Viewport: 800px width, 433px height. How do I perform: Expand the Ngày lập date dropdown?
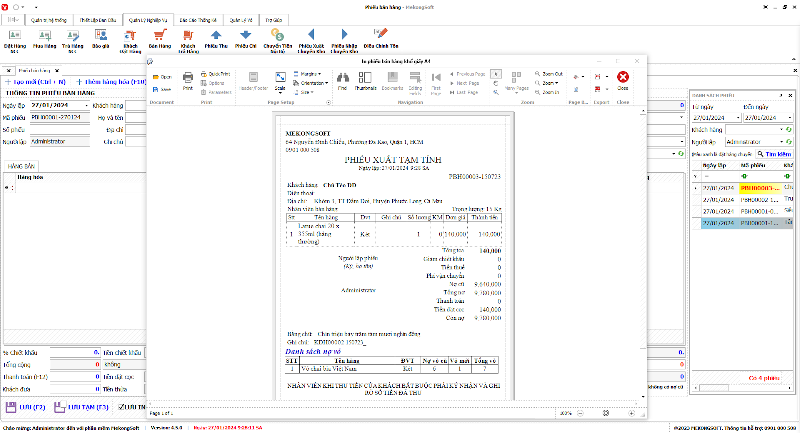coord(86,106)
